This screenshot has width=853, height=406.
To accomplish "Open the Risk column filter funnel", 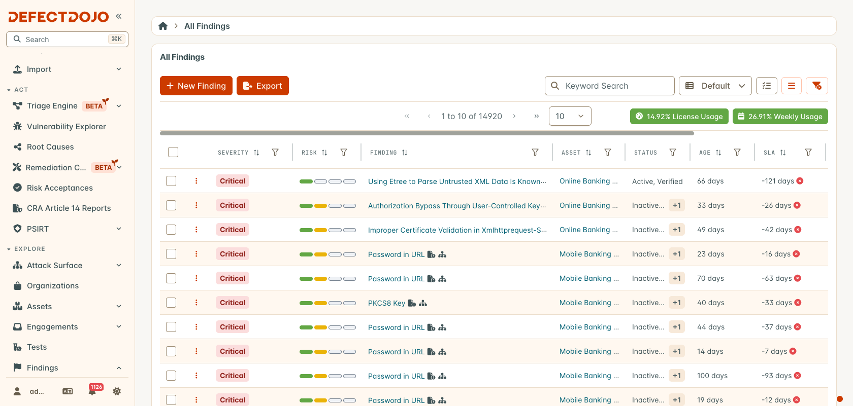I will (344, 152).
